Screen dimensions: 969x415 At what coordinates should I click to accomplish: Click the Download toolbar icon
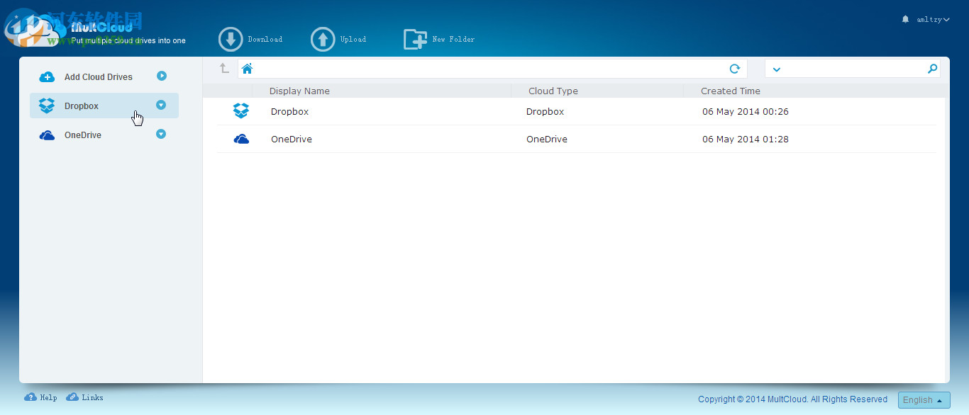[x=231, y=39]
